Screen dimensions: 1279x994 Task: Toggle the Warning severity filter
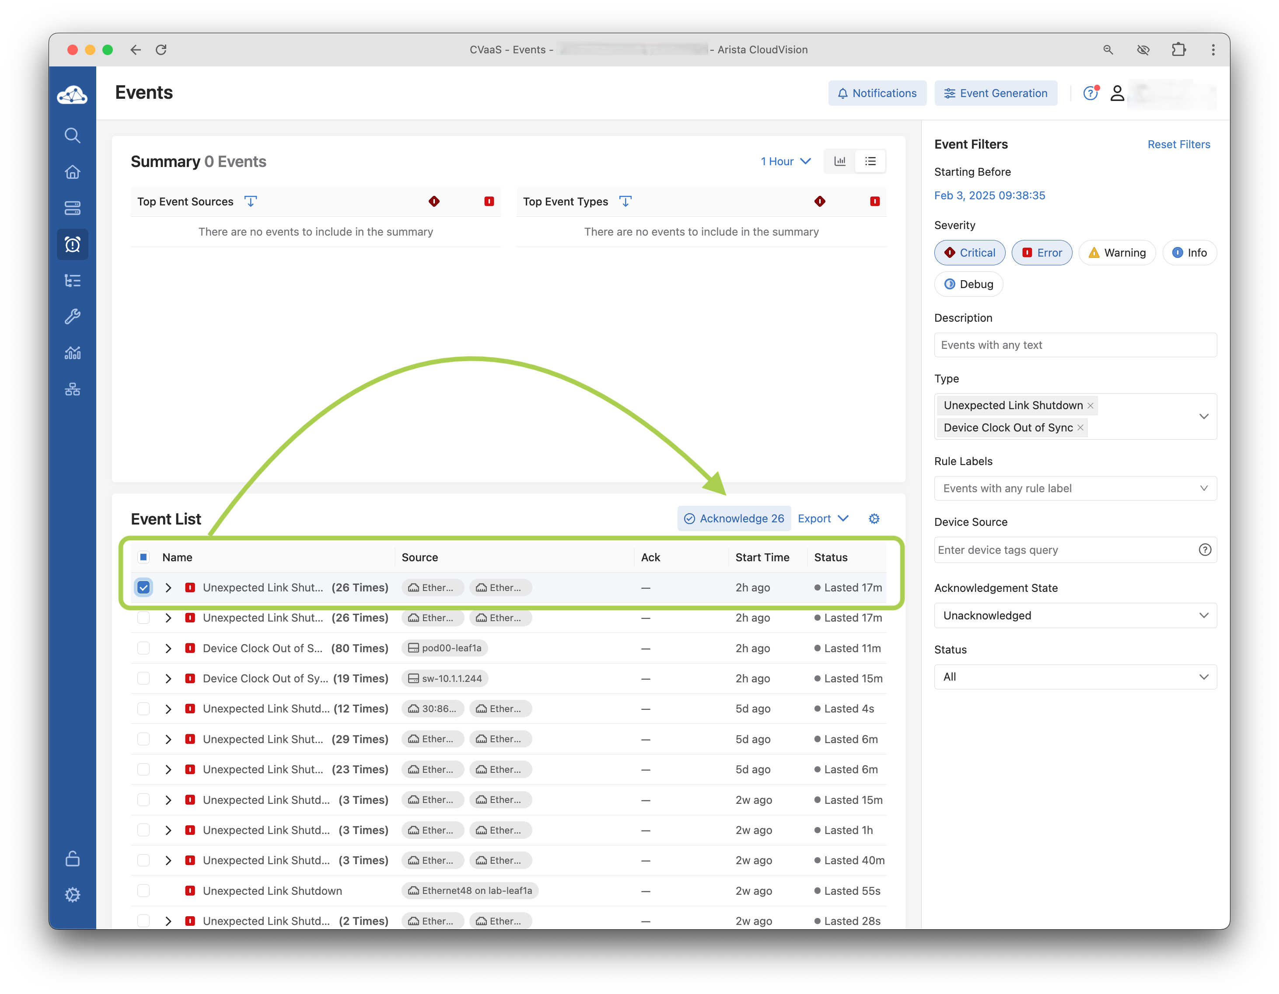click(x=1117, y=253)
